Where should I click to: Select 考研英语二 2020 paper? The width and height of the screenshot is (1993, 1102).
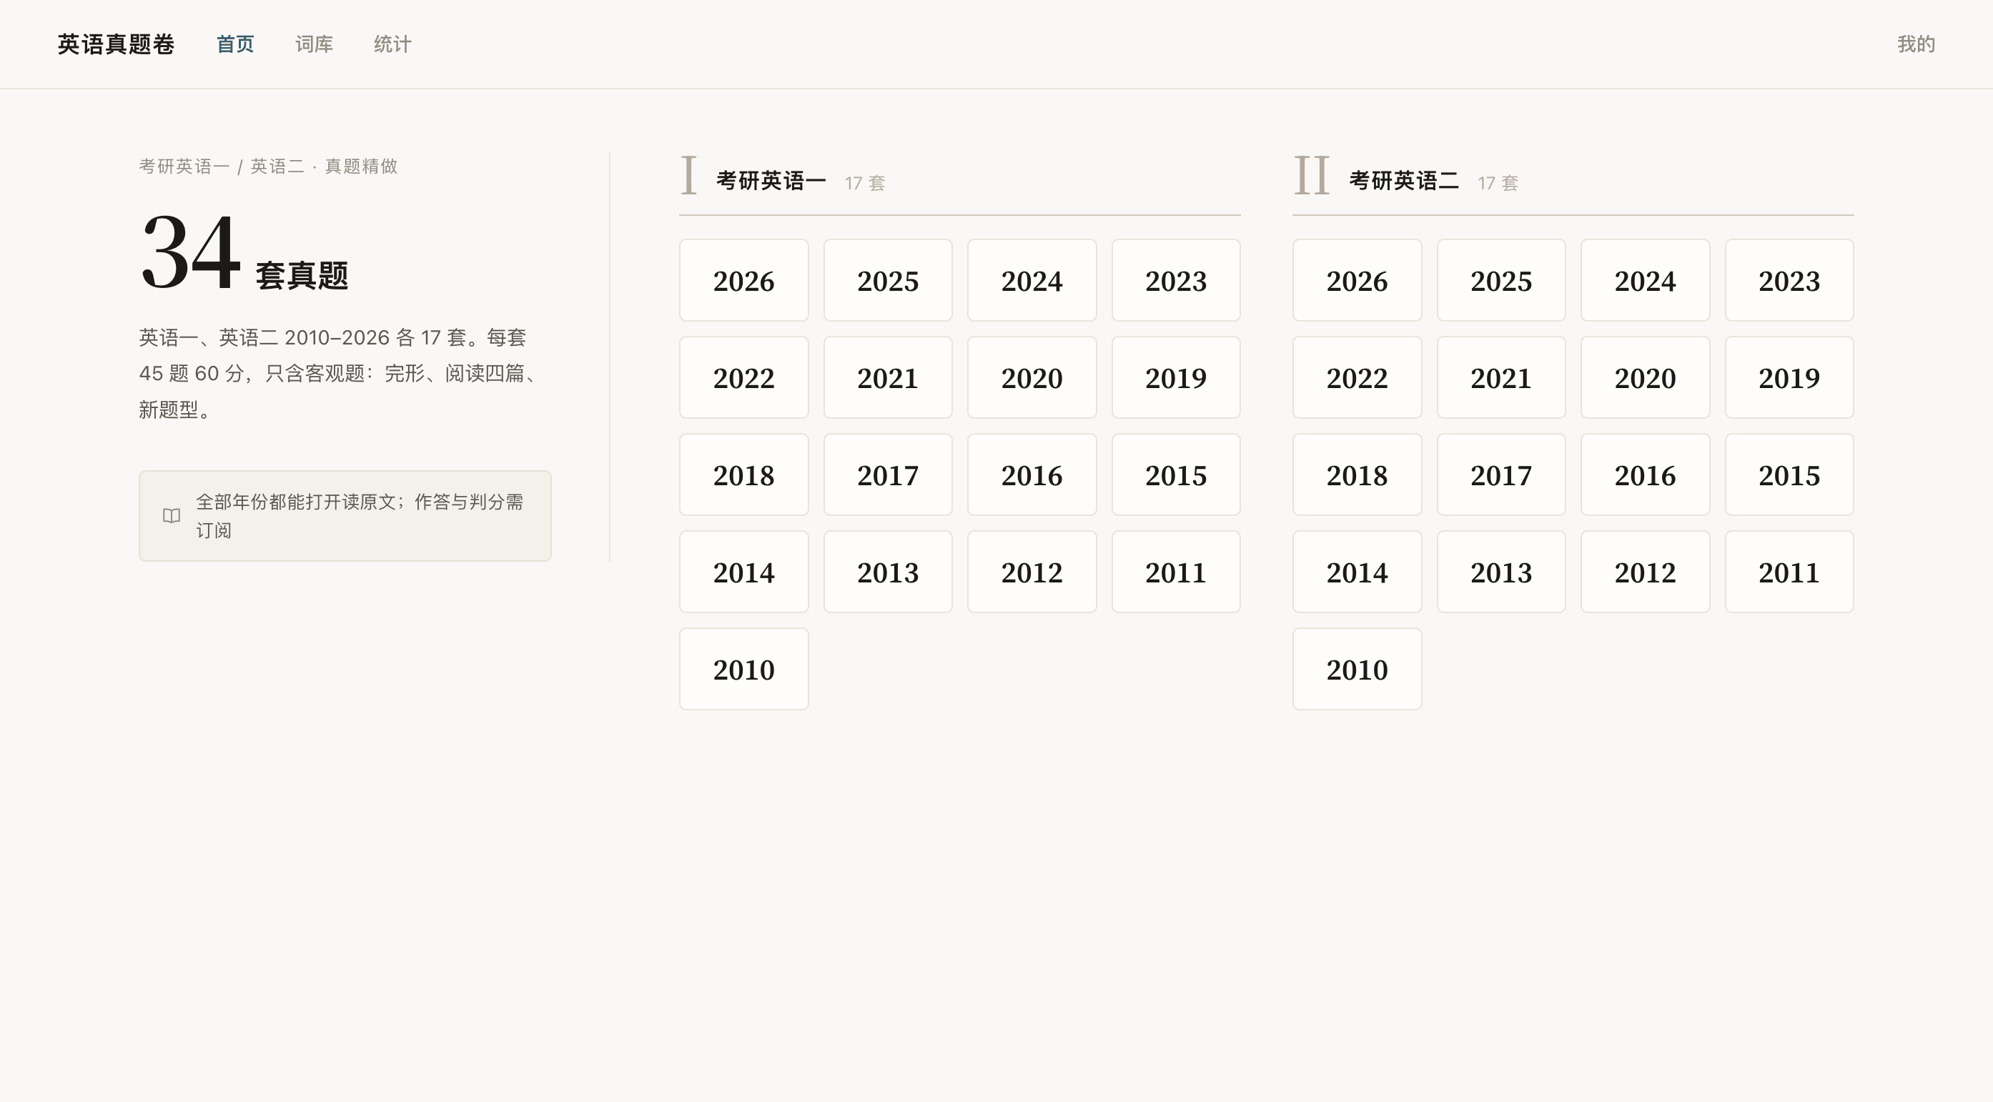point(1645,377)
